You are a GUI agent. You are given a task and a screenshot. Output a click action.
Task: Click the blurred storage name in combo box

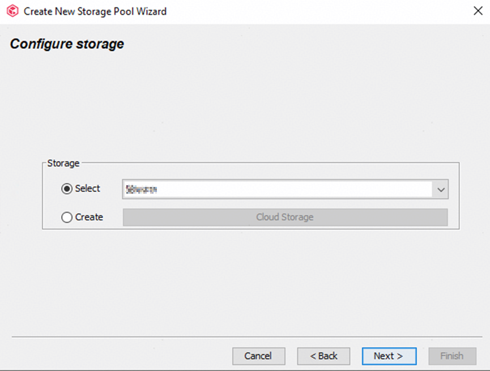point(142,190)
